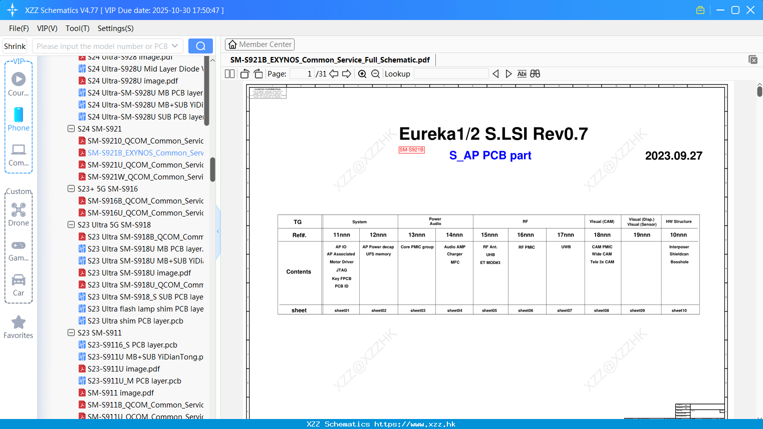This screenshot has height=429, width=763.
Task: Open S24 Ultra-SM-S928U SUB PCB layer file
Action: point(141,116)
